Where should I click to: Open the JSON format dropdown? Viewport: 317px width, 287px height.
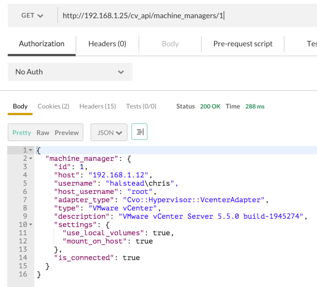(x=109, y=132)
